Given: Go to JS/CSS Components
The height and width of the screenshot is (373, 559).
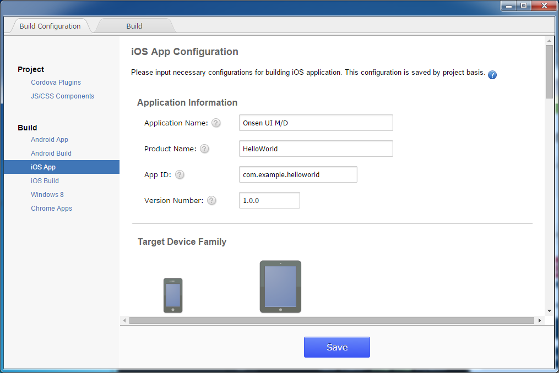Looking at the screenshot, I should (62, 96).
